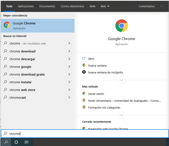Open Cortana circle icon on taskbar
Viewport: 169px width, 146px height.
tap(16, 142)
